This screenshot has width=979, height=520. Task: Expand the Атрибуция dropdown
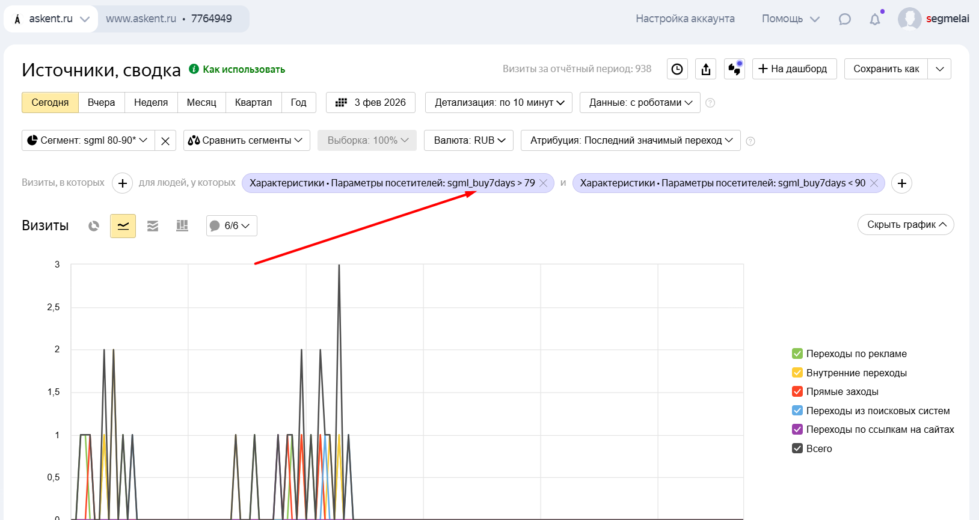[x=631, y=140]
